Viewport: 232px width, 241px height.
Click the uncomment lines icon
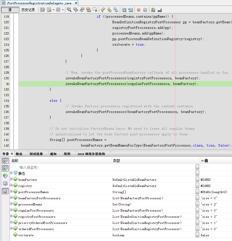pyautogui.click(x=160, y=10)
